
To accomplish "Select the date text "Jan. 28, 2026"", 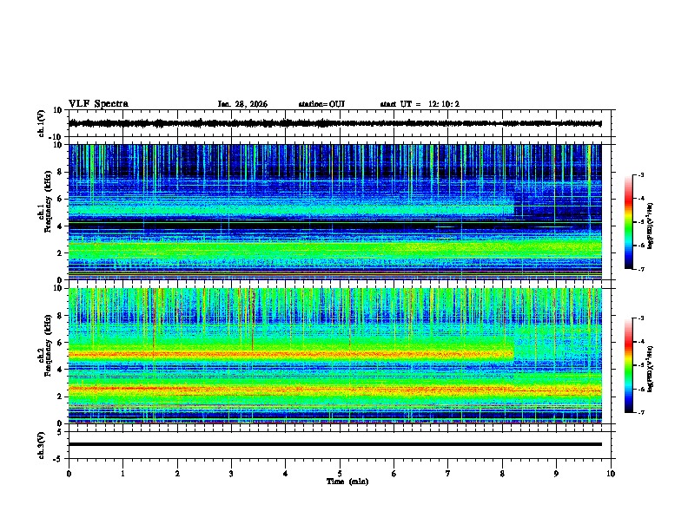I will pos(242,104).
